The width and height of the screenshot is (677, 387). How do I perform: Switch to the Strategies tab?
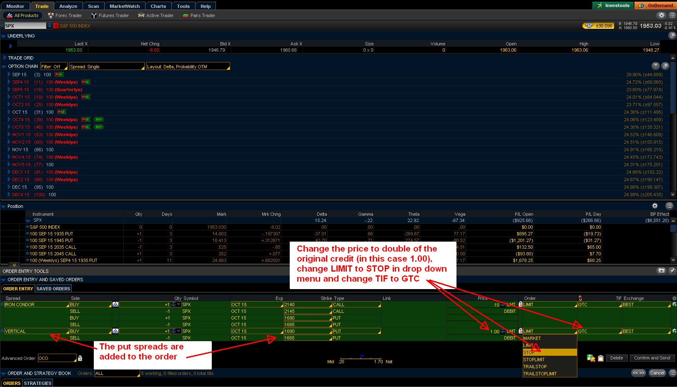coord(38,383)
